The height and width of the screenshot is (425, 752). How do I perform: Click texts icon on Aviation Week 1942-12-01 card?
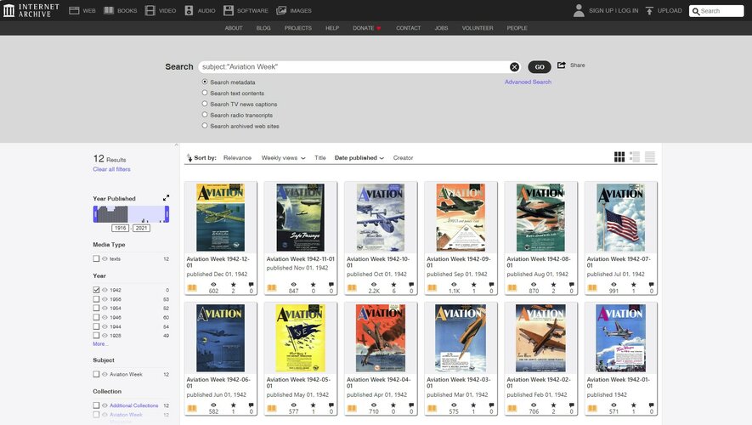[192, 288]
